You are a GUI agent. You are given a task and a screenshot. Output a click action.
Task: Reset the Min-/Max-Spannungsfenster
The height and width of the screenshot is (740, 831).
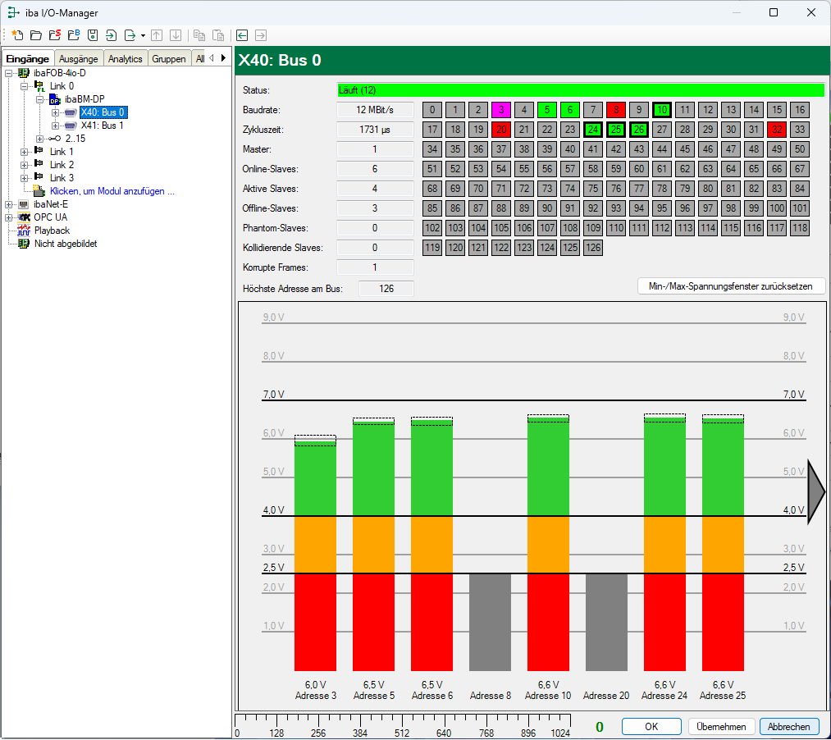[731, 286]
